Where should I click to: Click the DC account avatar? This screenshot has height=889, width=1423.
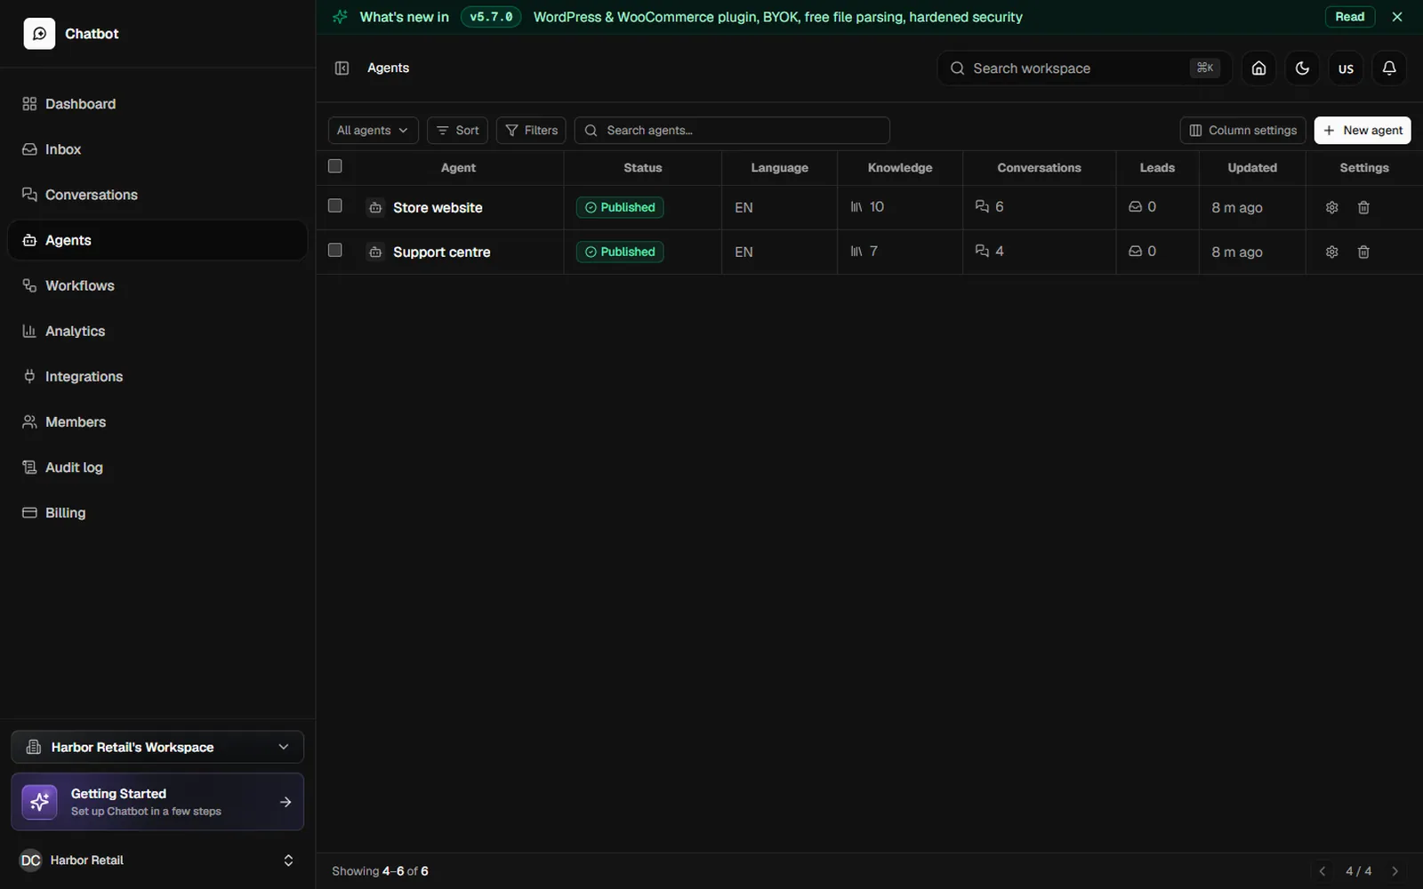tap(30, 860)
